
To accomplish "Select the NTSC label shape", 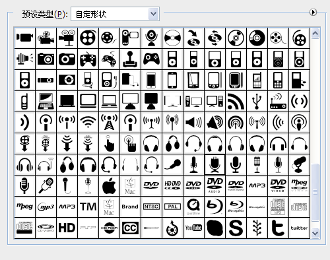I will click(151, 207).
